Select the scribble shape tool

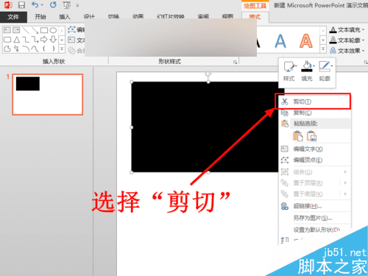pyautogui.click(x=16, y=49)
